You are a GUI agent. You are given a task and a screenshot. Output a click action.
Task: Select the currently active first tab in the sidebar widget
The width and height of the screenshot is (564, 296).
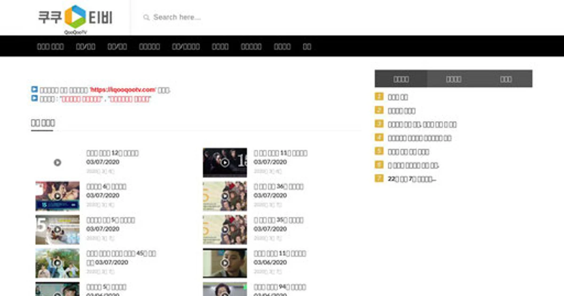pos(401,79)
